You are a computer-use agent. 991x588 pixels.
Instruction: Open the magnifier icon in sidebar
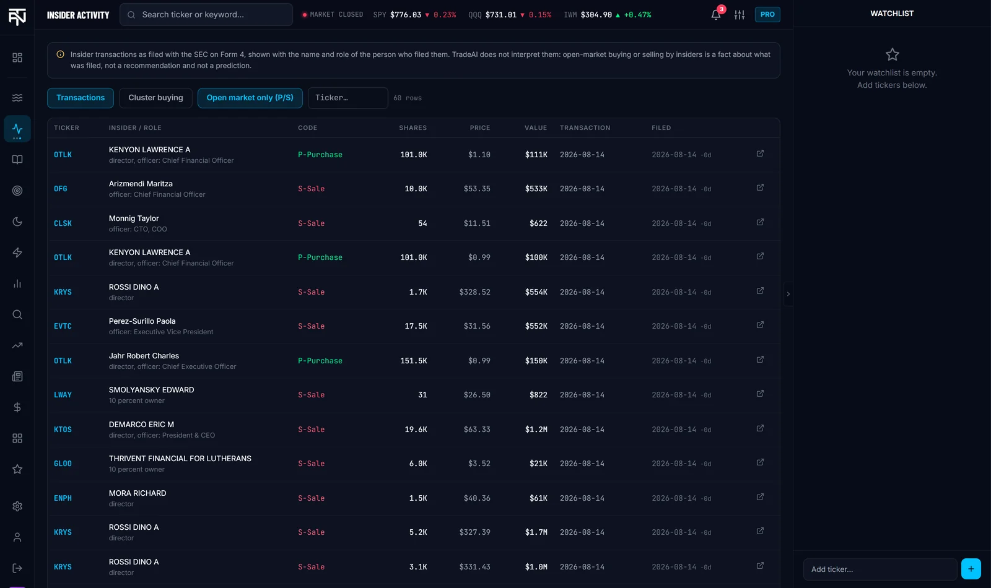(x=17, y=314)
